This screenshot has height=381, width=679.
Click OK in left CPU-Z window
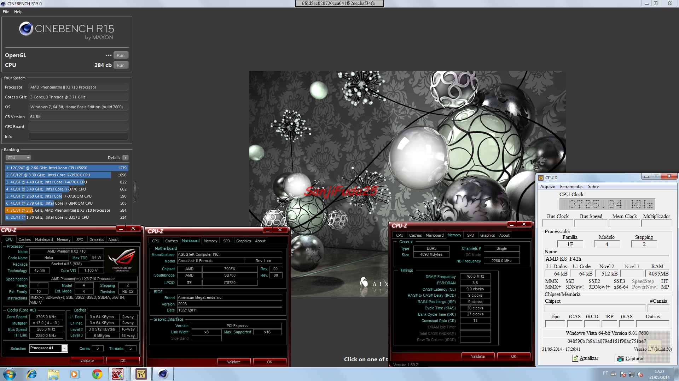123,361
